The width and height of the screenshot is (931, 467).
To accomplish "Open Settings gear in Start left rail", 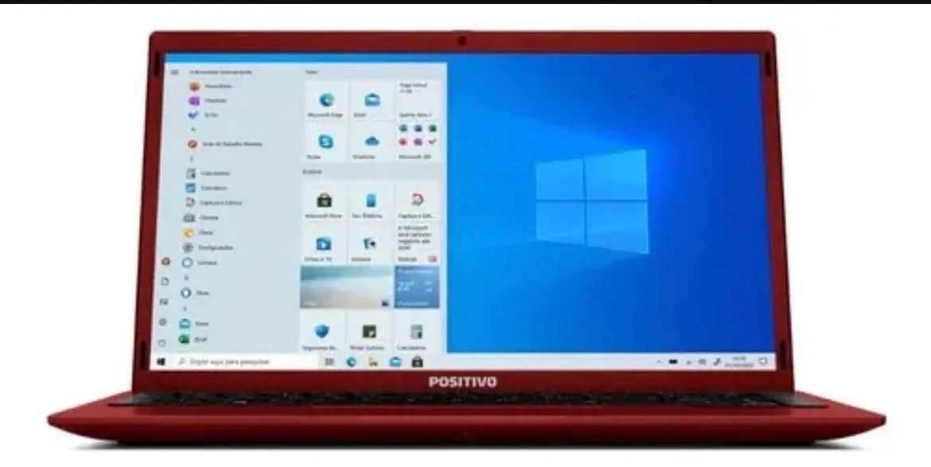I will [162, 321].
